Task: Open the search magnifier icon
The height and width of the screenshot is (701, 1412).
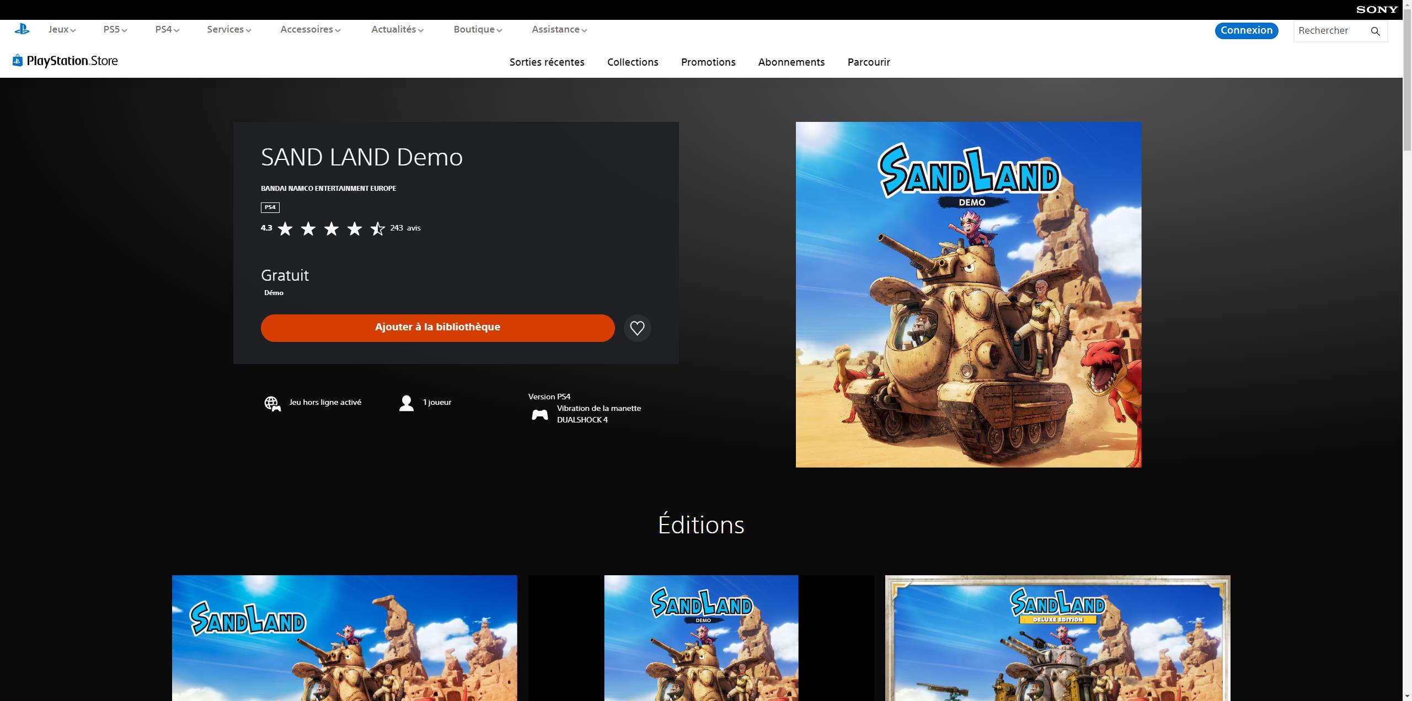Action: (x=1375, y=31)
